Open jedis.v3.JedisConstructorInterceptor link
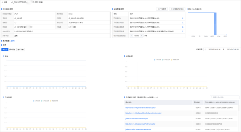 [138, 130]
